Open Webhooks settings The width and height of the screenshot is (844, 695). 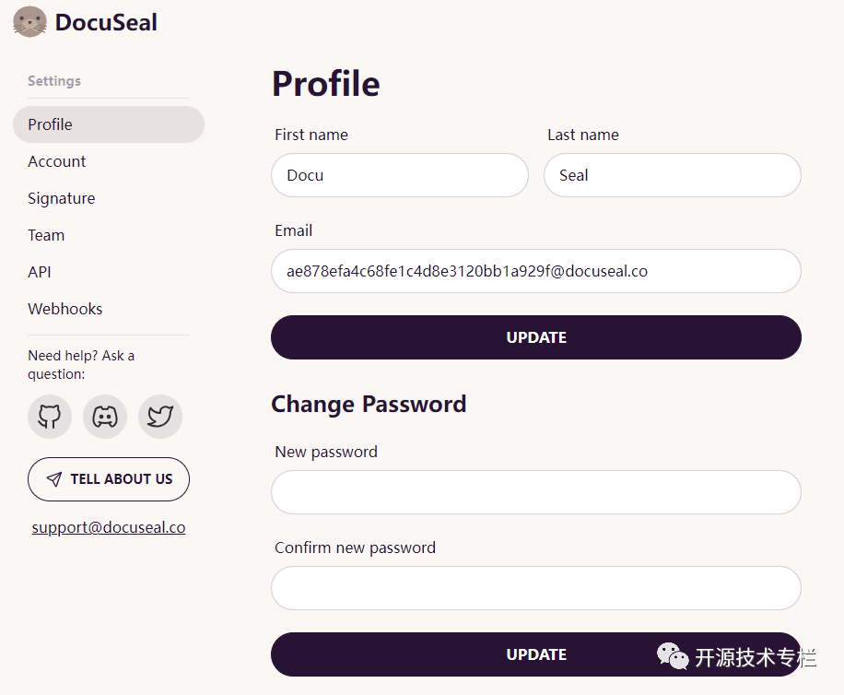[65, 309]
